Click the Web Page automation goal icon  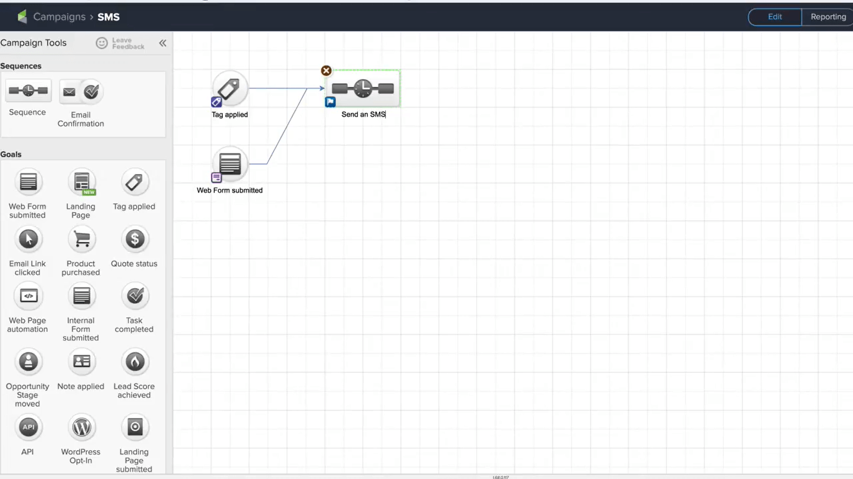[28, 296]
